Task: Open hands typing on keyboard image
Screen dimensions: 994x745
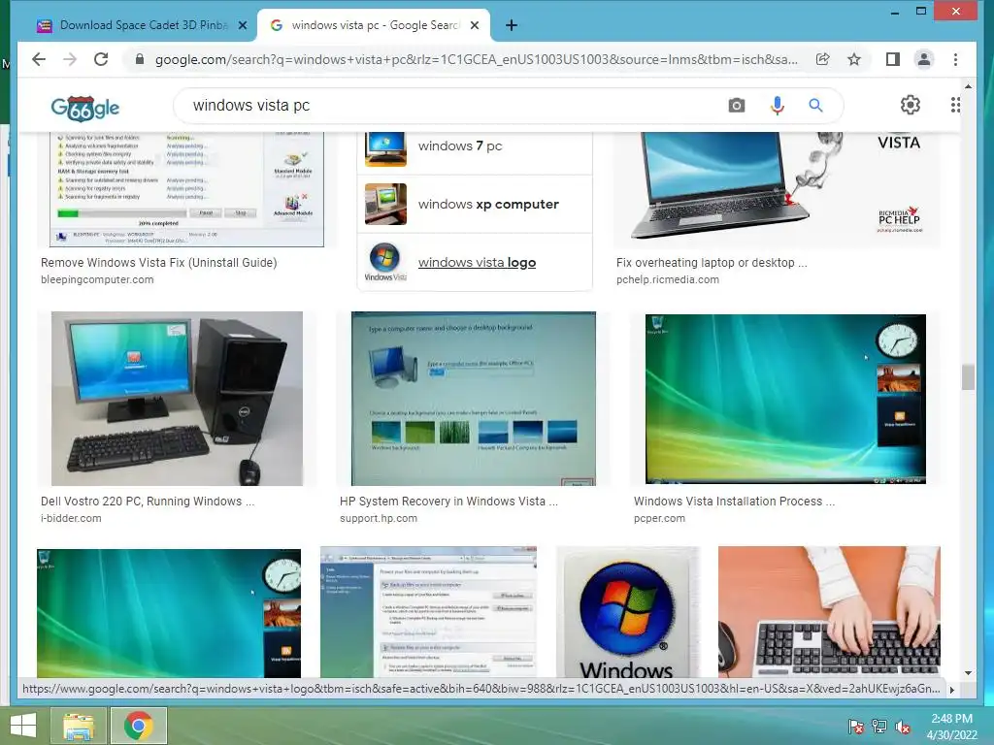Action: coord(829,612)
